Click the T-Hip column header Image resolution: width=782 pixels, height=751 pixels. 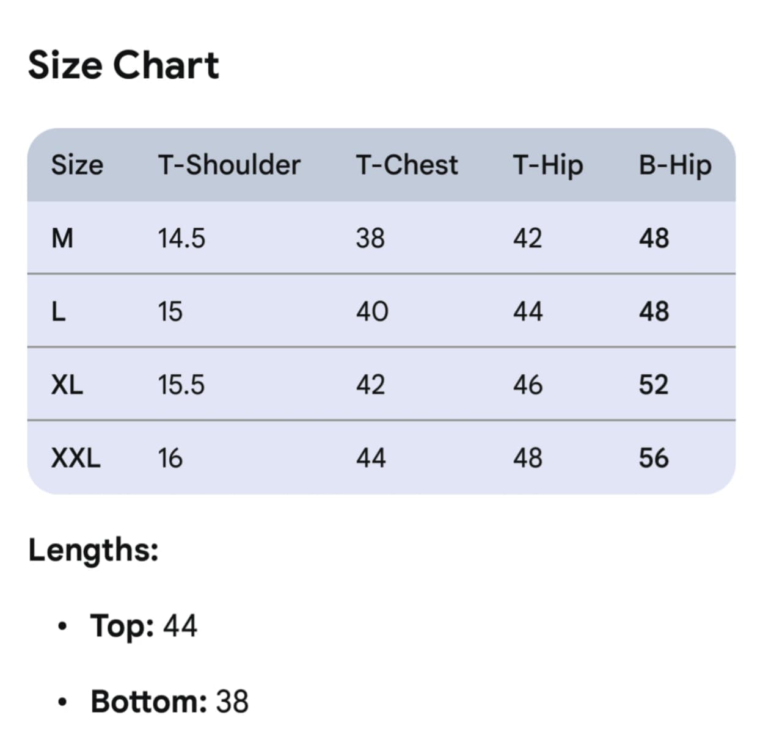tap(548, 165)
